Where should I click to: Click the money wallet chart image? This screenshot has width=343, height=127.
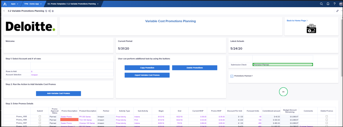(311, 29)
